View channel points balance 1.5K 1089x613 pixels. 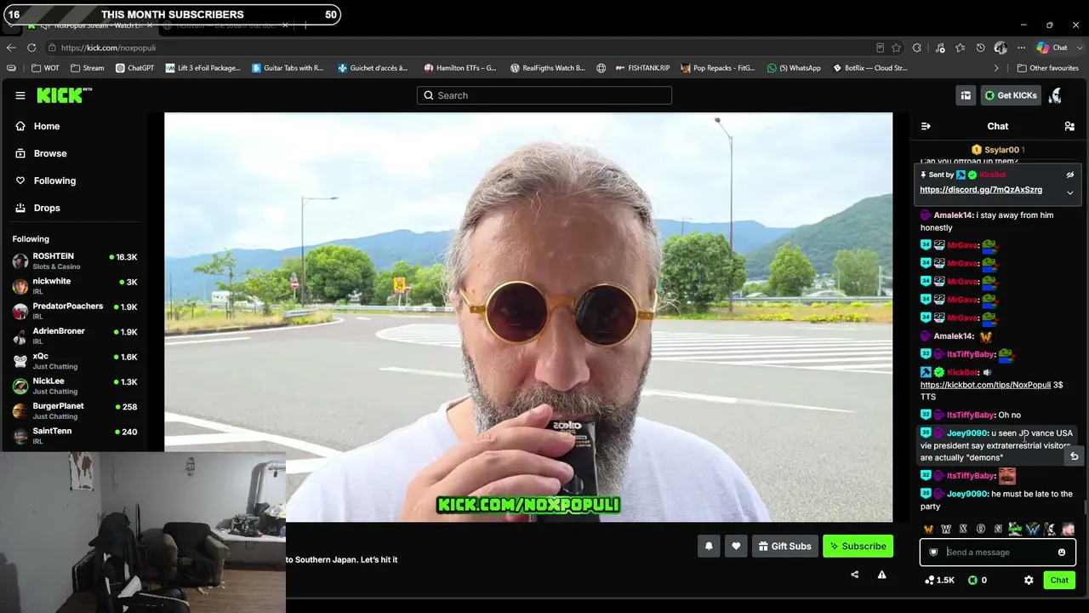[940, 580]
